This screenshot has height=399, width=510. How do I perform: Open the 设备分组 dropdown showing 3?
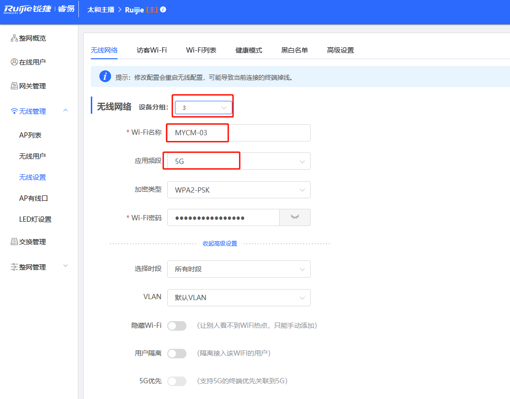(203, 108)
